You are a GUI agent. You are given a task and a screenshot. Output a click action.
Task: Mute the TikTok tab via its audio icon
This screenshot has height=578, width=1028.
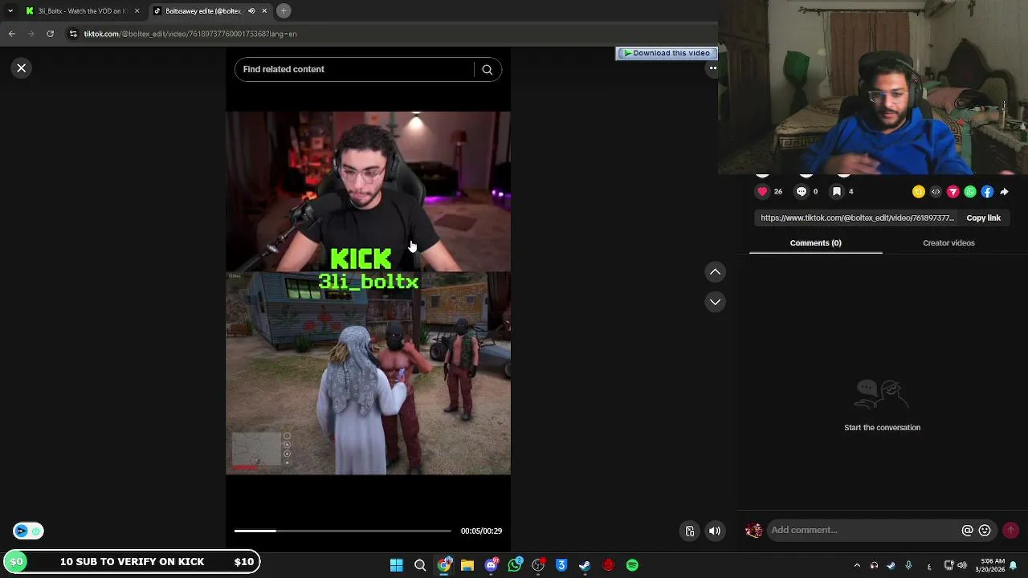click(x=252, y=11)
